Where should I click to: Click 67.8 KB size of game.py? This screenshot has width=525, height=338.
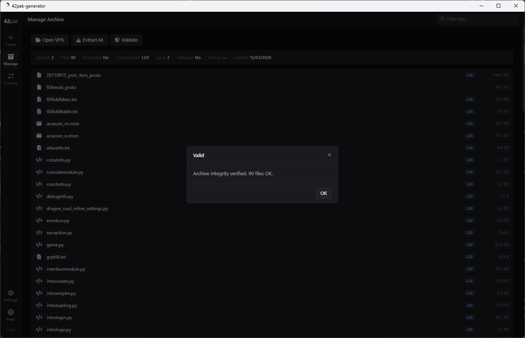point(502,245)
